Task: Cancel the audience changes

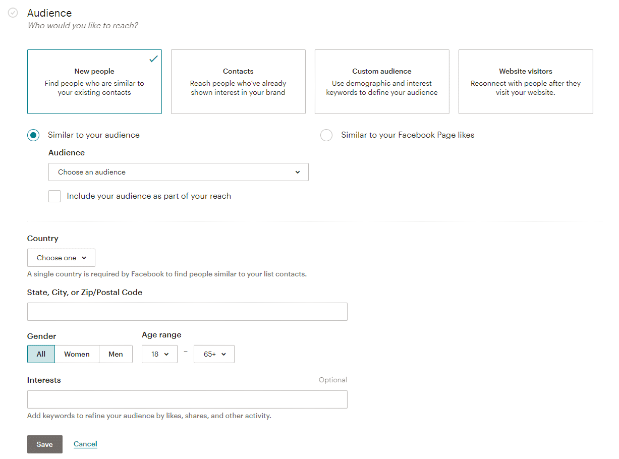Action: [x=85, y=444]
